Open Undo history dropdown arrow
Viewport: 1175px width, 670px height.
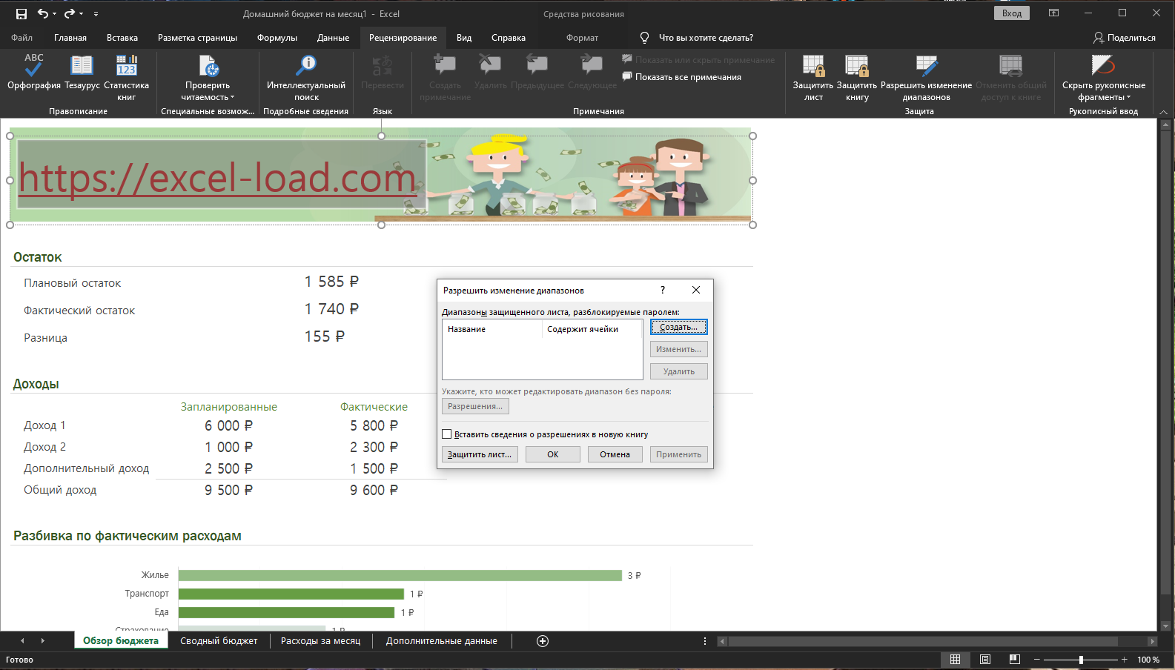click(55, 13)
